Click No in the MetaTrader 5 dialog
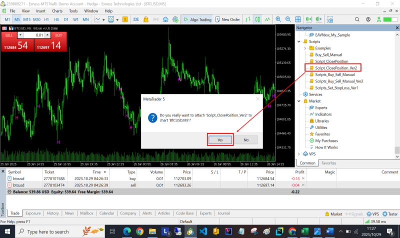Viewport: 400px width, 238px height. 246,140
